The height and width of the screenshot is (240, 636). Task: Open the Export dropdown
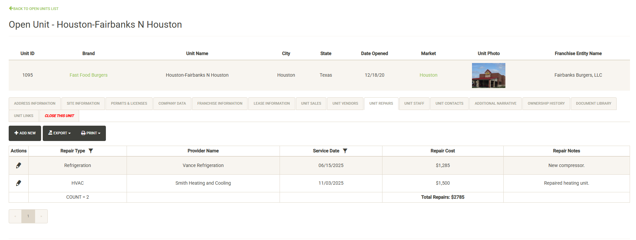pyautogui.click(x=59, y=133)
